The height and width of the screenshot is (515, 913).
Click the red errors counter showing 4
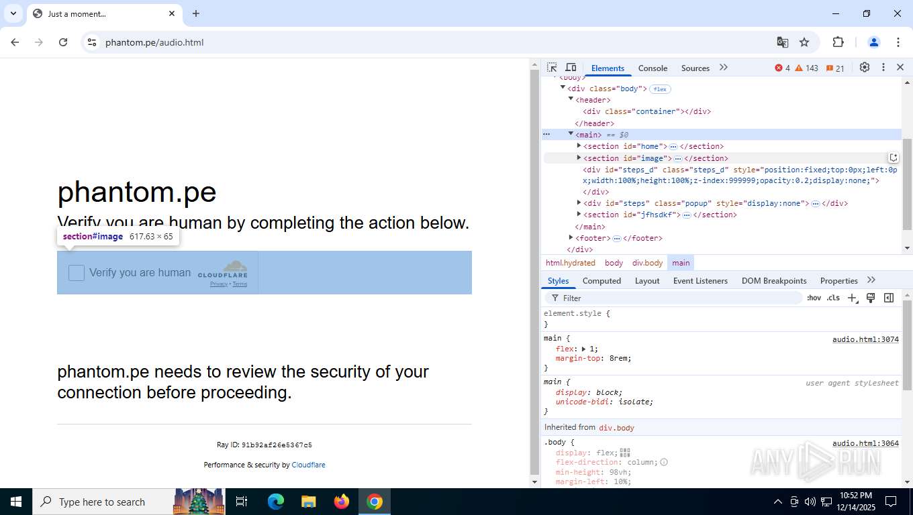click(782, 68)
